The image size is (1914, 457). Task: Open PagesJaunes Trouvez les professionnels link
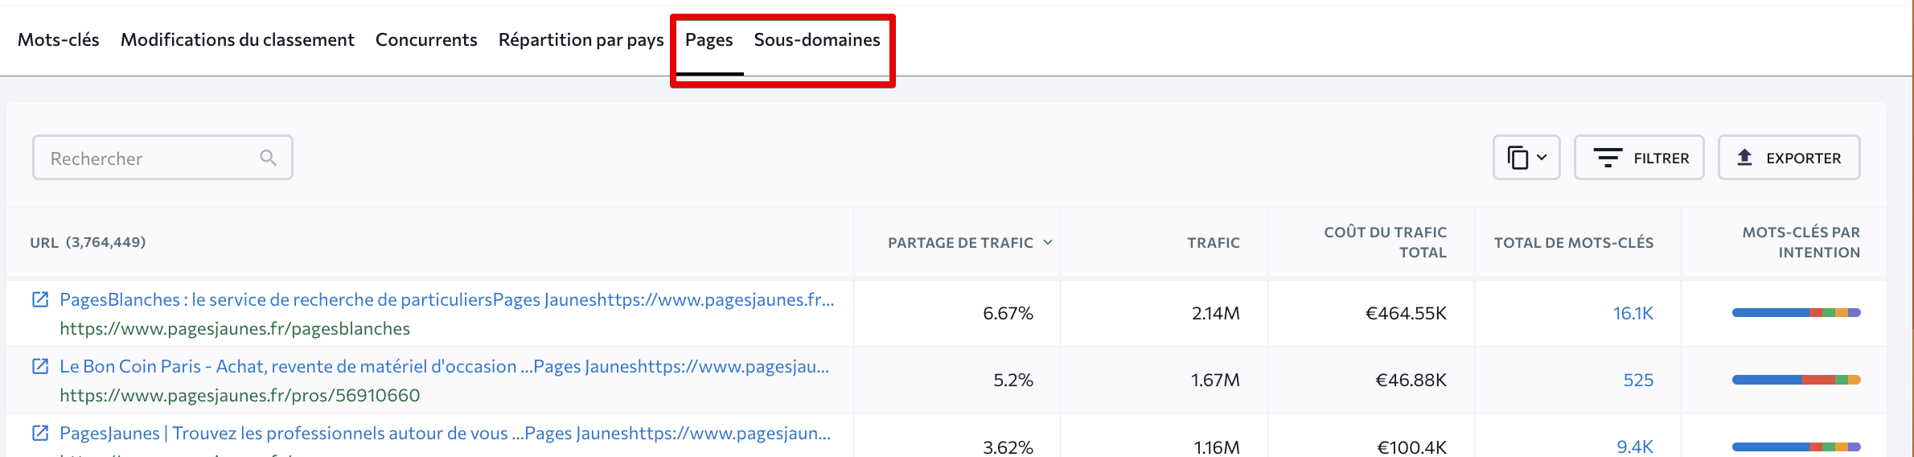(x=445, y=433)
